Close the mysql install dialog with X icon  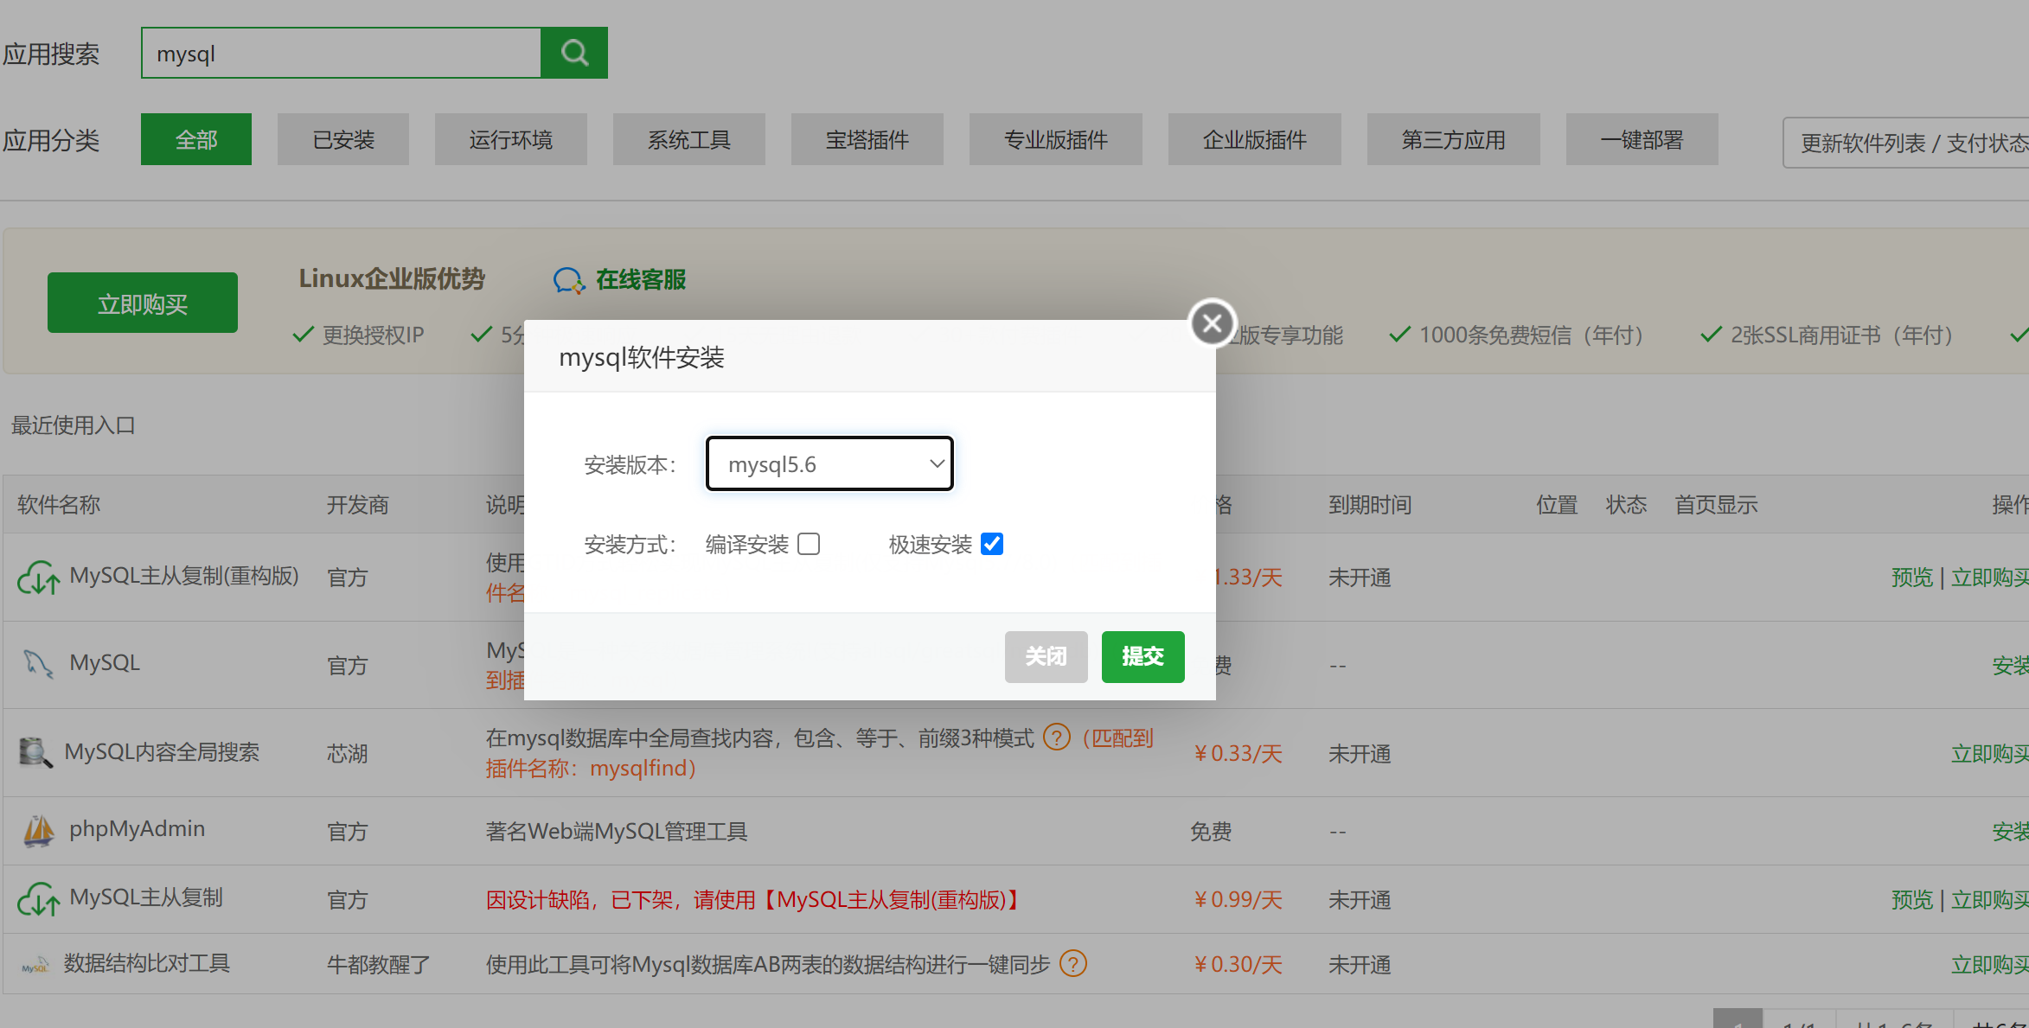(x=1212, y=323)
